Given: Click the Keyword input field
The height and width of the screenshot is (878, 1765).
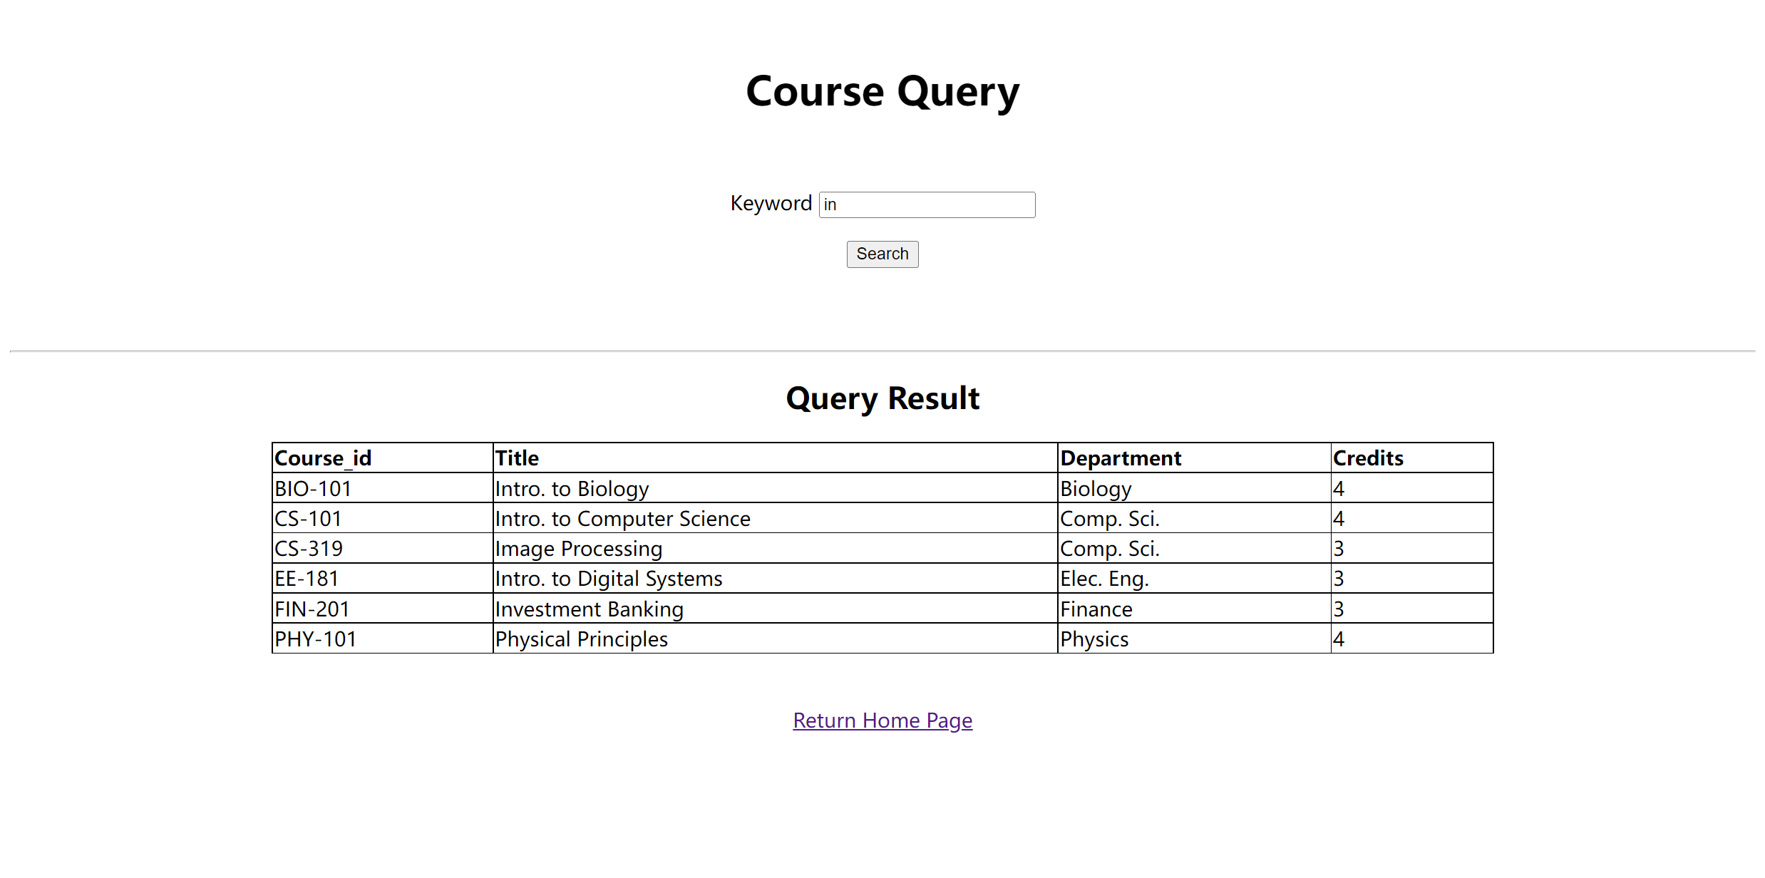Looking at the screenshot, I should [x=927, y=205].
